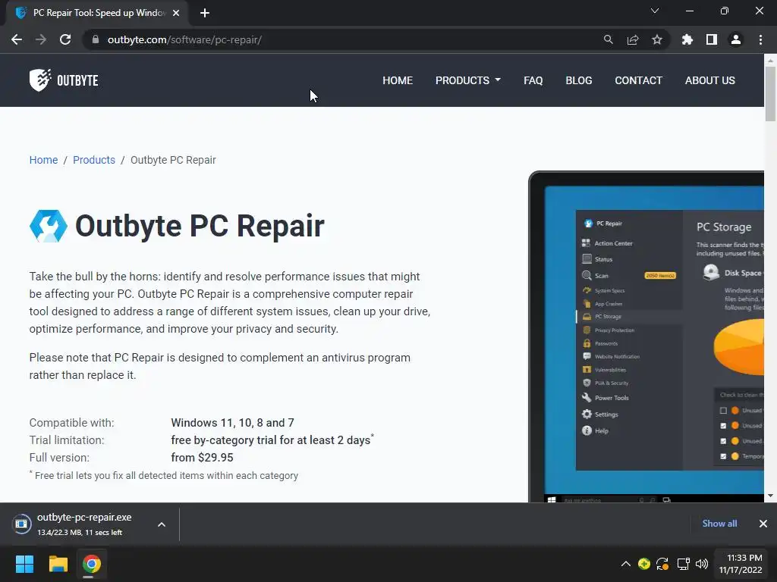Open the Chrome profile avatar
The width and height of the screenshot is (777, 582).
(736, 39)
